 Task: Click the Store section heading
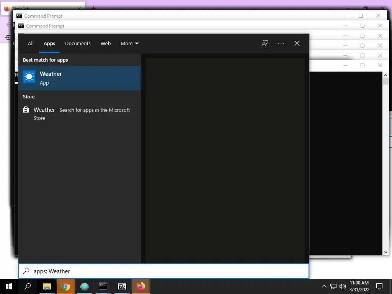click(x=29, y=97)
